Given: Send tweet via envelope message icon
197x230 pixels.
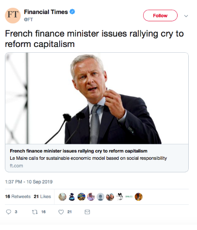Looking at the screenshot, I should click(x=87, y=212).
